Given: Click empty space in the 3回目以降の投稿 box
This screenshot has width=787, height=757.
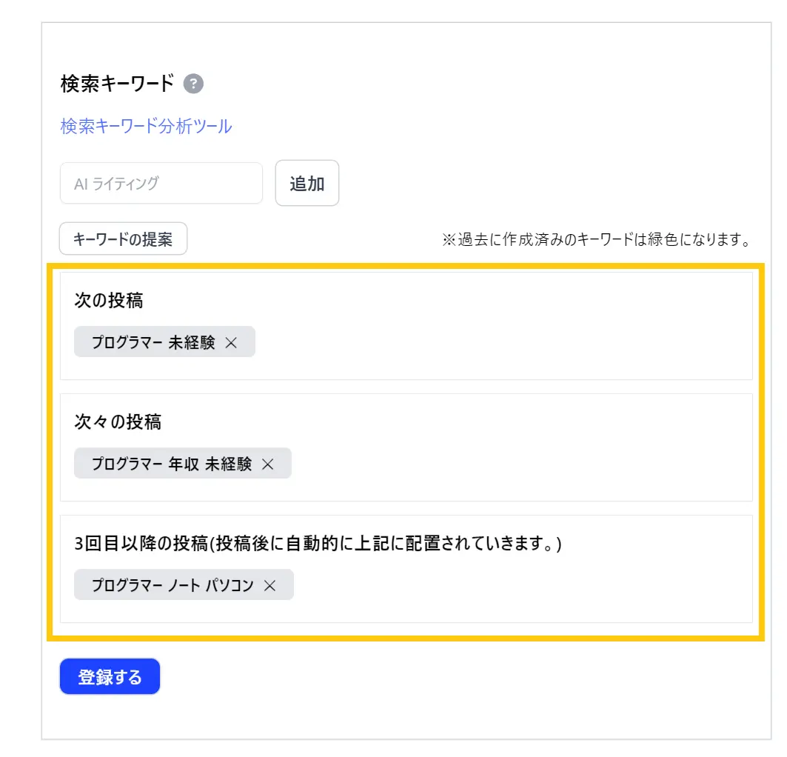Looking at the screenshot, I should [518, 585].
